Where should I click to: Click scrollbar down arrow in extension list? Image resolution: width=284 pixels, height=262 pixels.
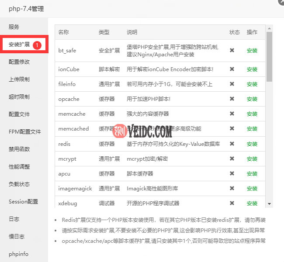tap(269, 204)
